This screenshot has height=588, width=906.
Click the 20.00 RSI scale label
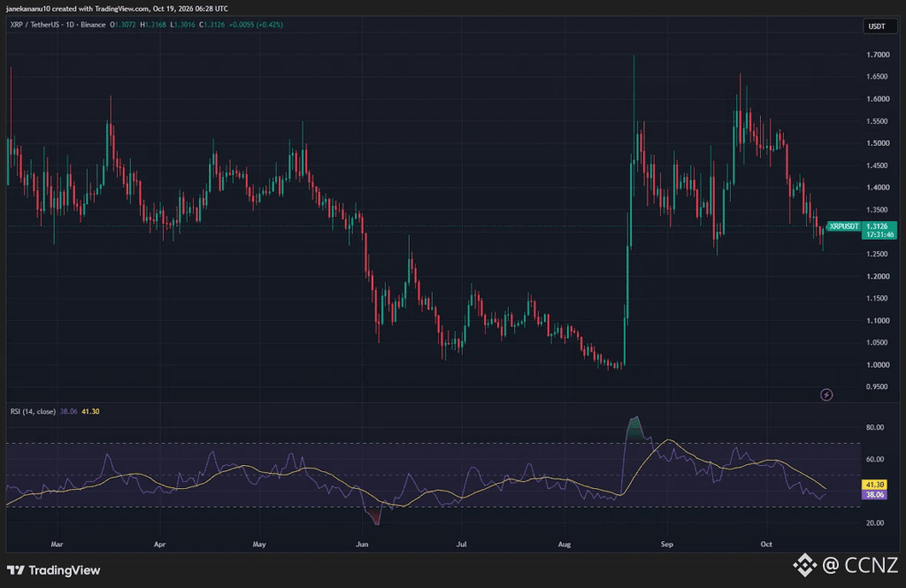875,523
